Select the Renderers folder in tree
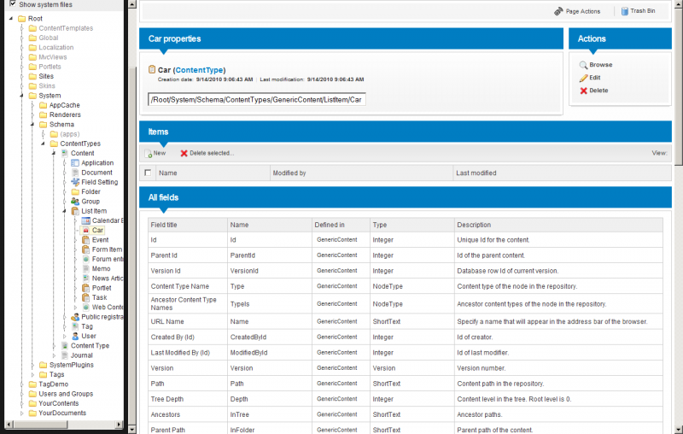This screenshot has width=683, height=434. click(65, 114)
